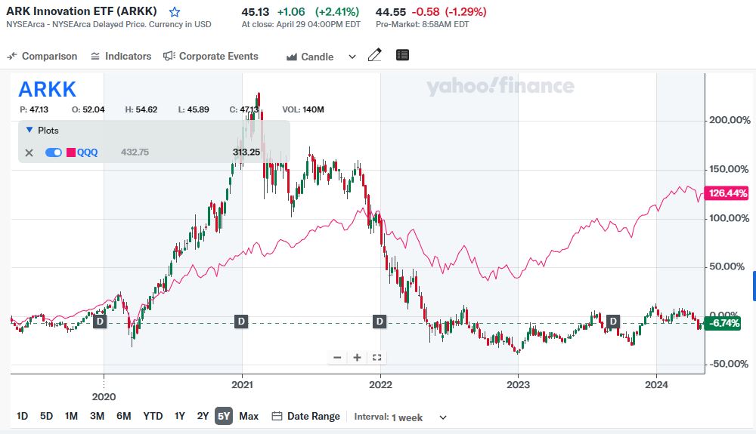Open the Date Range picker

[306, 416]
